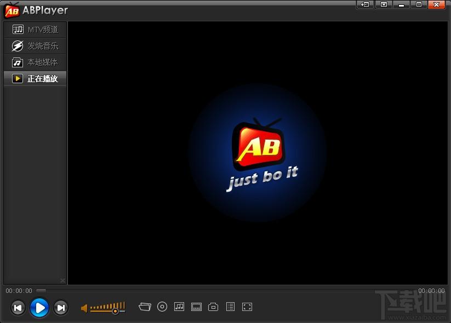Viewport: 451px width, 323px height.
Task: Minimize the ABPlayer window
Action: coord(402,4)
